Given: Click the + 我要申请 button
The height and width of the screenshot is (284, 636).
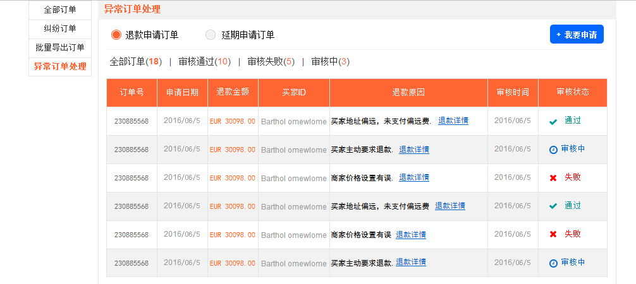Looking at the screenshot, I should [x=577, y=34].
